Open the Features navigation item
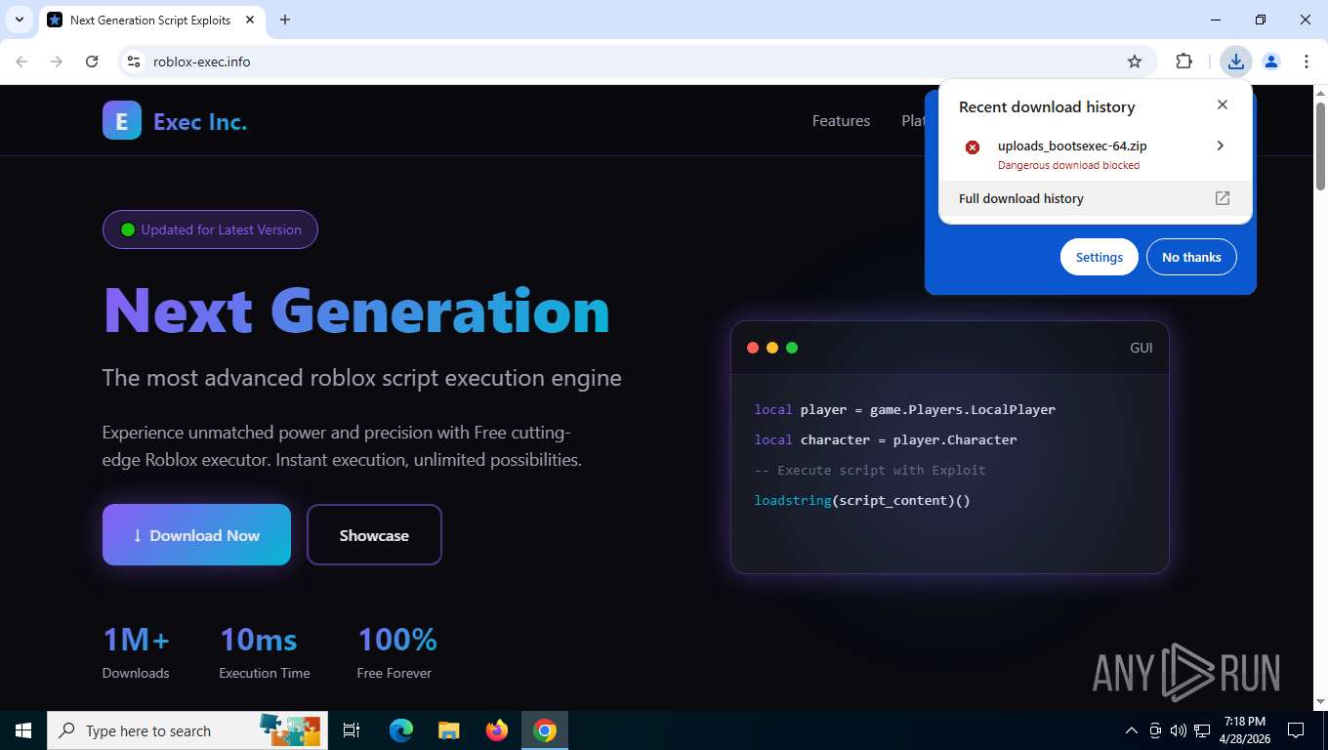Screen dimensions: 1328x750 tap(841, 121)
